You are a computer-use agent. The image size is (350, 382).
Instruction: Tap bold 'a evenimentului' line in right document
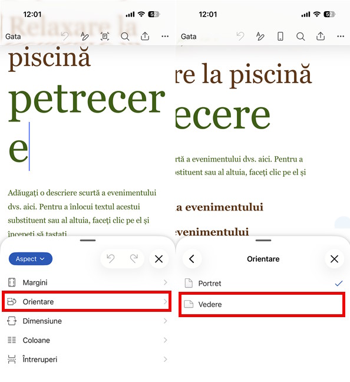[220, 207]
